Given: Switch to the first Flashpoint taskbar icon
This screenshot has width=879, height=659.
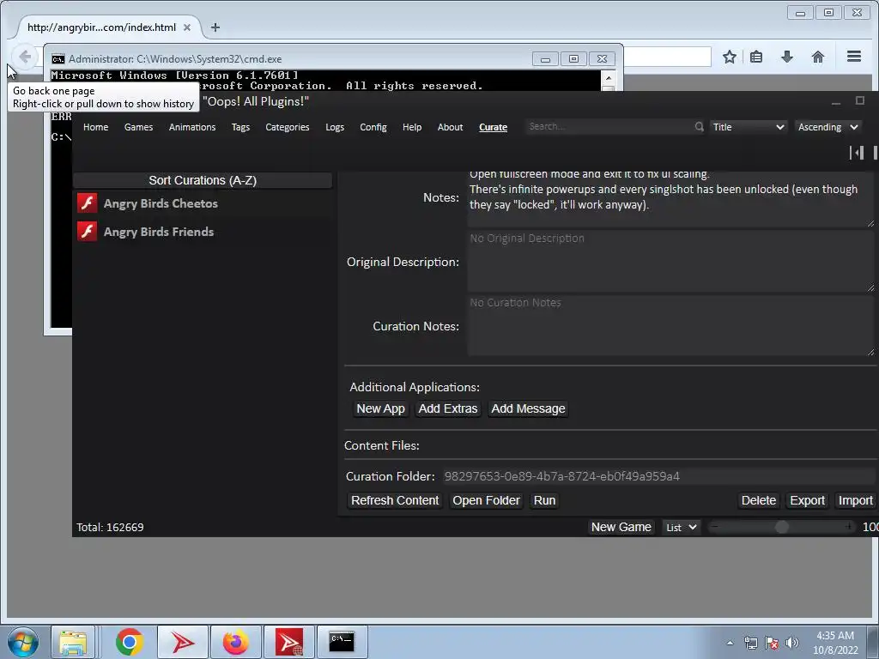Looking at the screenshot, I should tap(182, 642).
